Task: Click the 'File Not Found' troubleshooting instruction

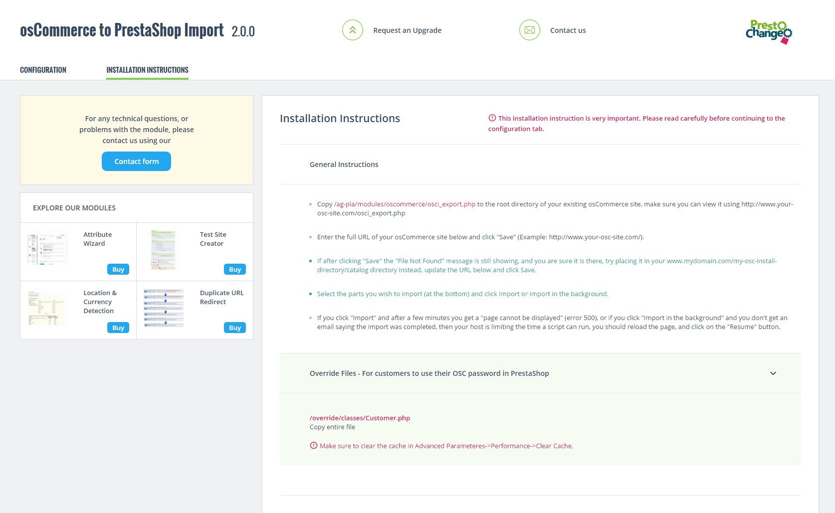Action: click(x=547, y=265)
